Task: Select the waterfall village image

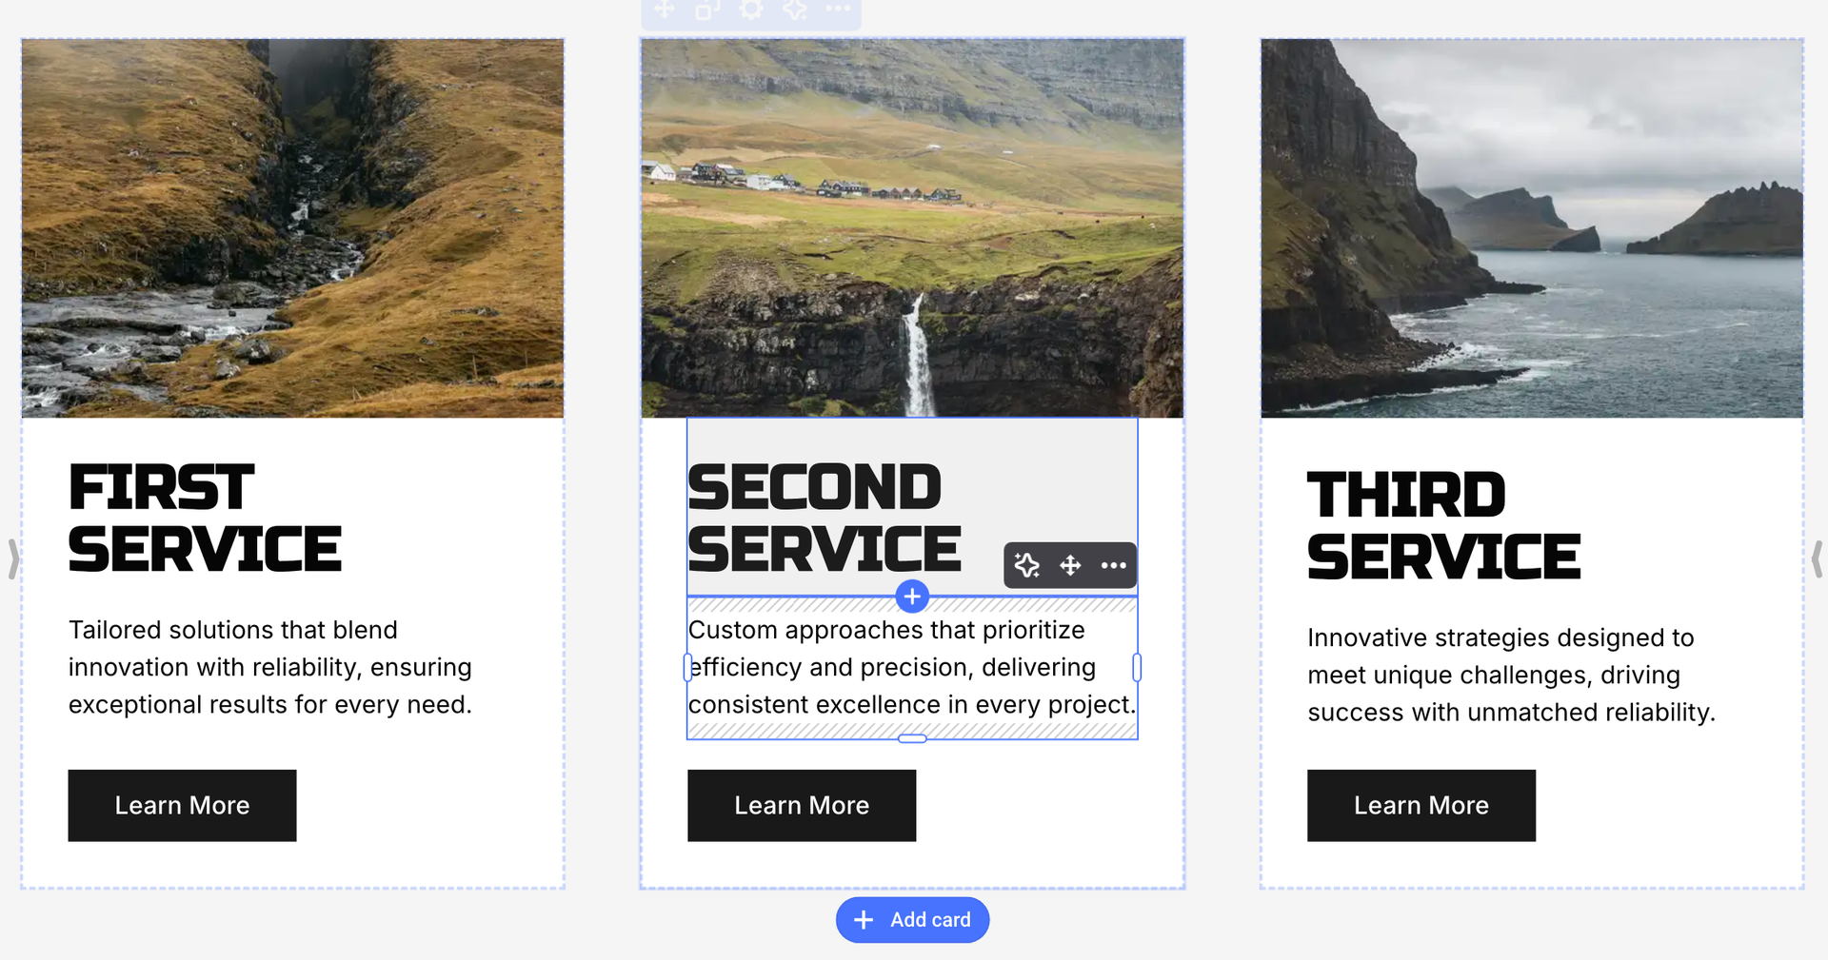Action: (x=912, y=228)
